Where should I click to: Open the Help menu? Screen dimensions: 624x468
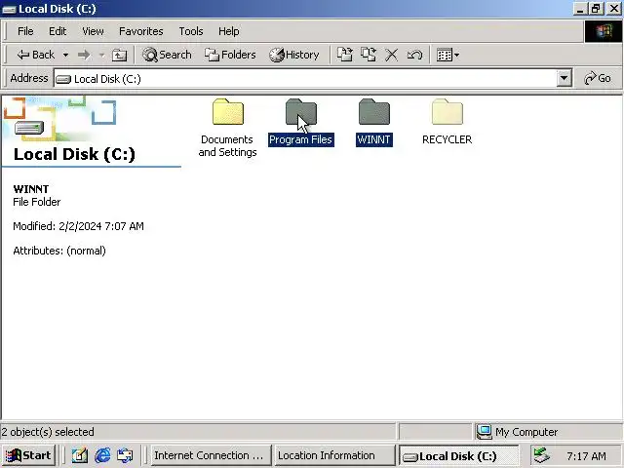coord(229,31)
